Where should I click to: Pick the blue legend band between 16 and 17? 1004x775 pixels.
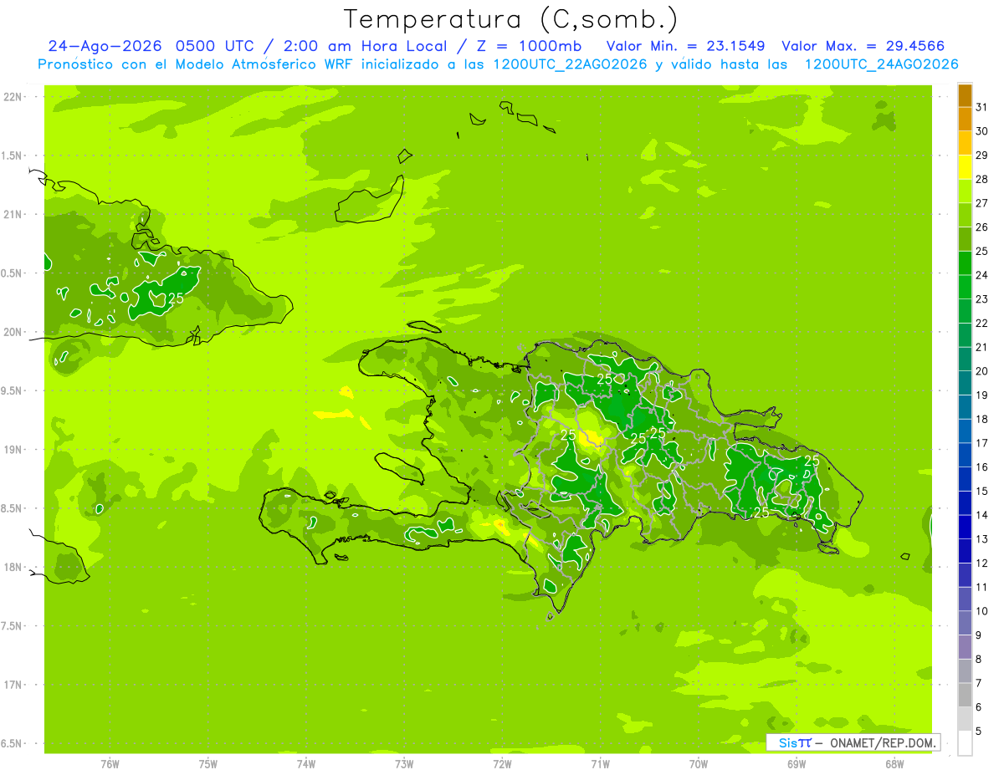click(x=965, y=455)
